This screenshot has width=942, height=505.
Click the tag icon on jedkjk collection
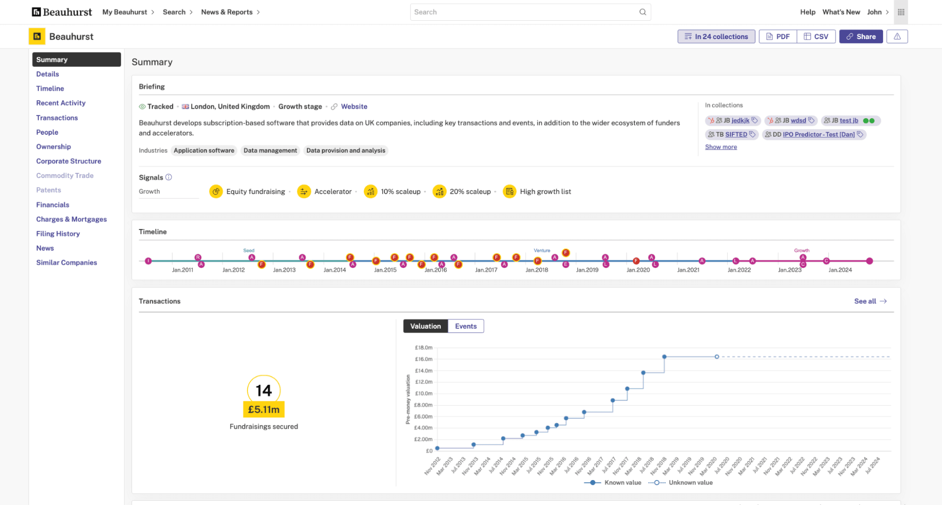coord(754,120)
